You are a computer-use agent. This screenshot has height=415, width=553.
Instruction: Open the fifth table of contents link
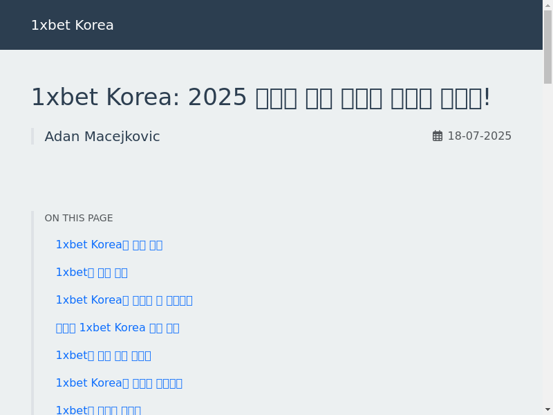[x=103, y=356]
